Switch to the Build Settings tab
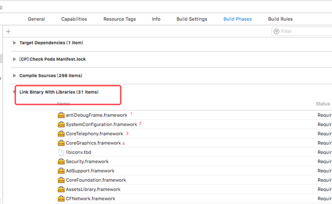The image size is (332, 204). 192,19
